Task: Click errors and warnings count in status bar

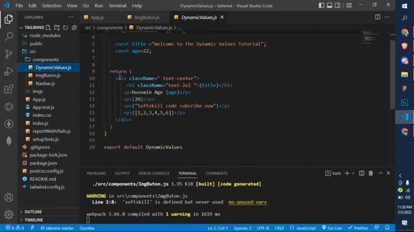Action: click(x=15, y=227)
